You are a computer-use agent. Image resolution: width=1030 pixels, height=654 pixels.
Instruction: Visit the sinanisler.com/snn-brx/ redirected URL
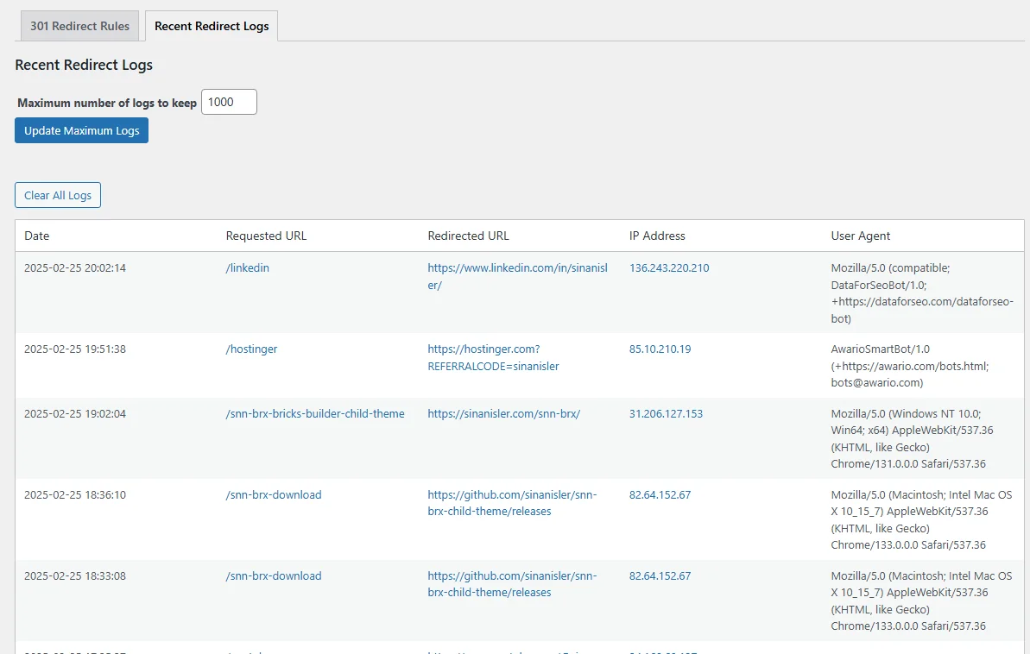pos(503,414)
